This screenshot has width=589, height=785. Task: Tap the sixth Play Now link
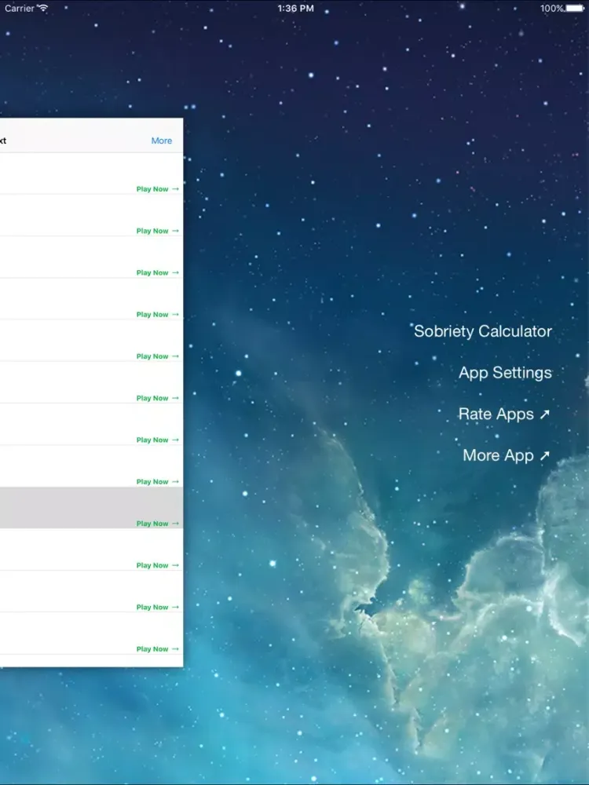[152, 398]
